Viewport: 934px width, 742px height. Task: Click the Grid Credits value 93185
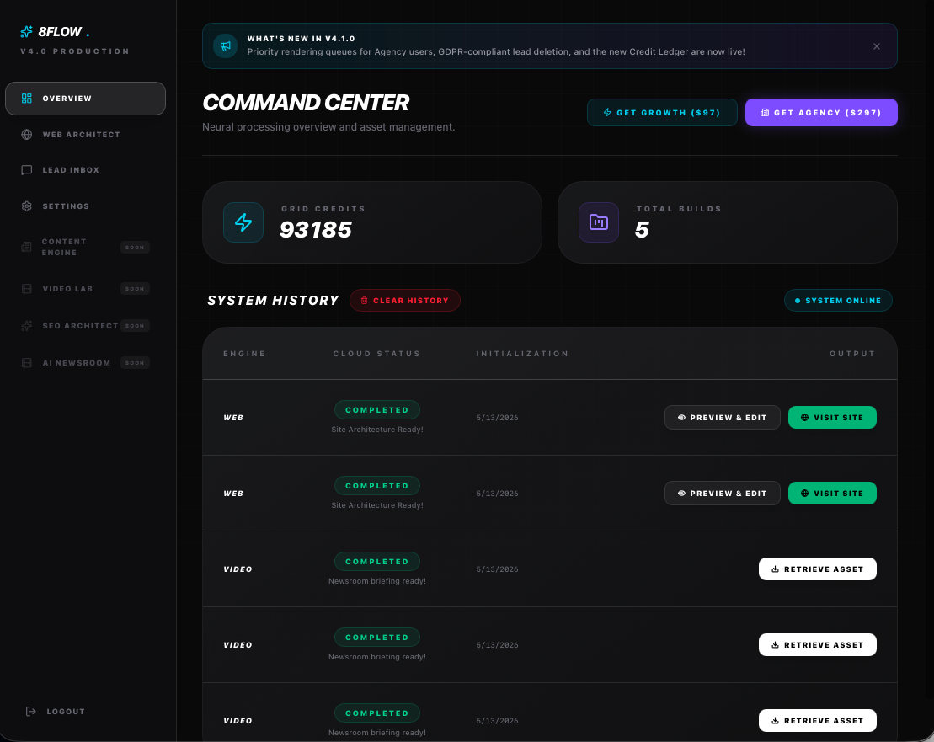point(316,230)
